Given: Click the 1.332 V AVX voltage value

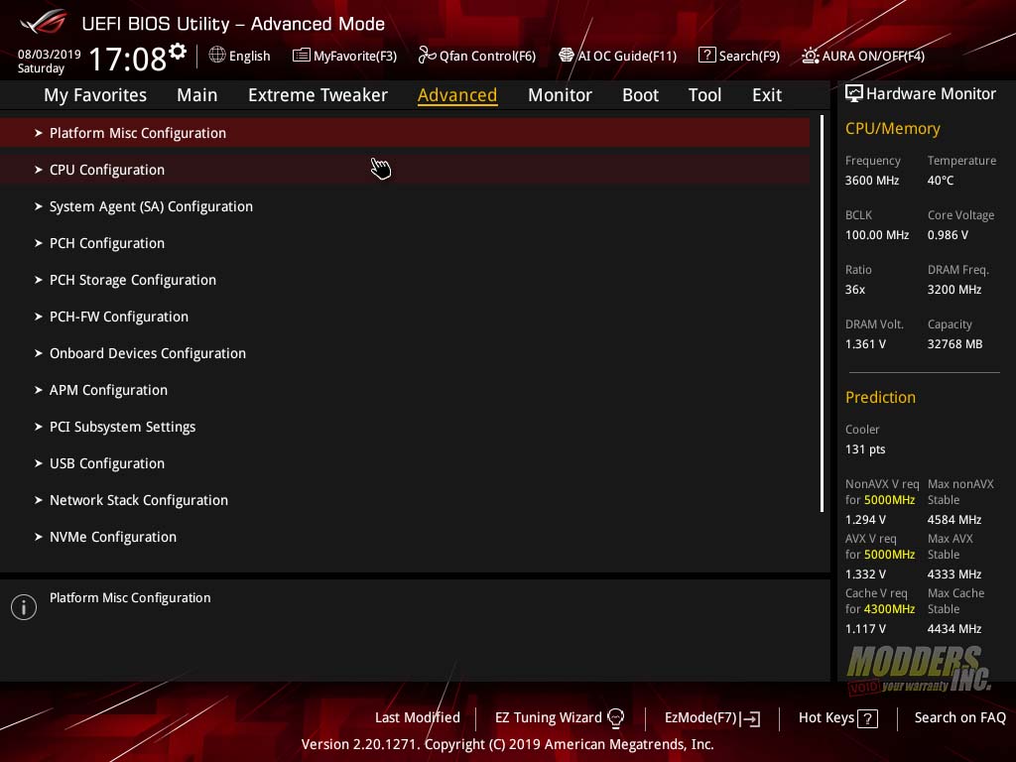Looking at the screenshot, I should 865,574.
